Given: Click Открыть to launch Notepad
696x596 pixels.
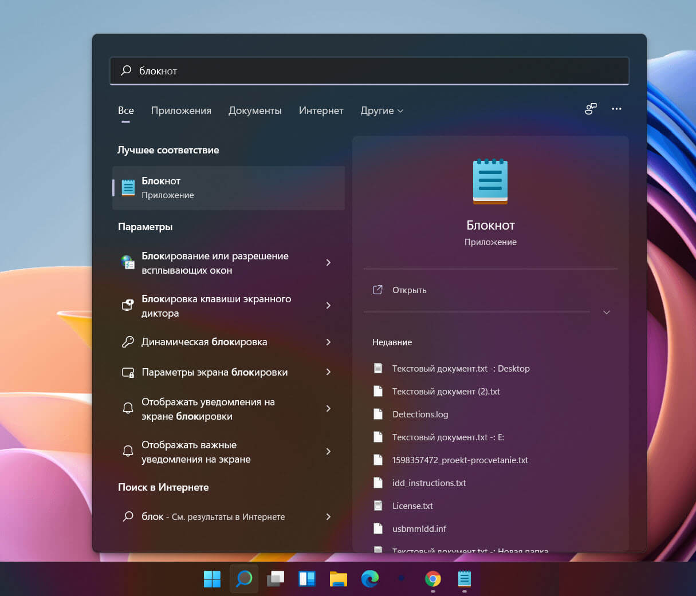Looking at the screenshot, I should tap(409, 290).
